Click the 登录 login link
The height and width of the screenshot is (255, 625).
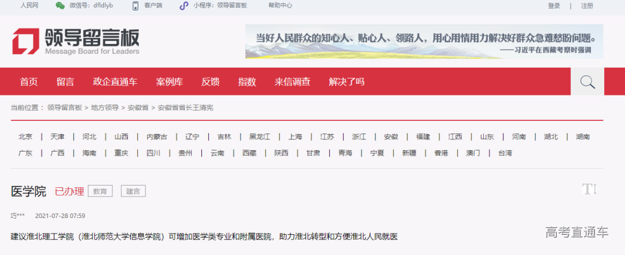[x=554, y=6]
